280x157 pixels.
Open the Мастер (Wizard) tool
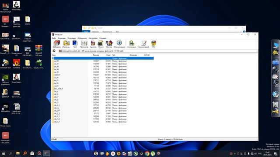click(109, 44)
